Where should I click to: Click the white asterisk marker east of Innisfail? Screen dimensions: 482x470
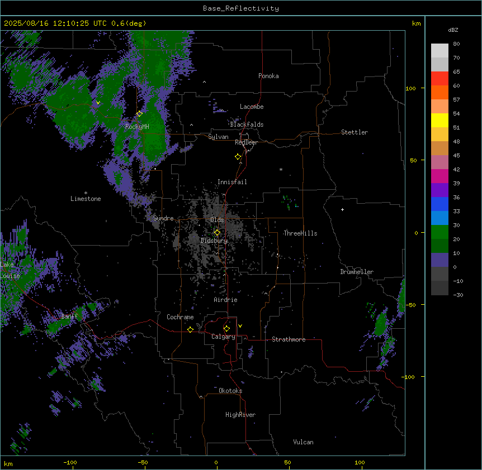tap(281, 169)
